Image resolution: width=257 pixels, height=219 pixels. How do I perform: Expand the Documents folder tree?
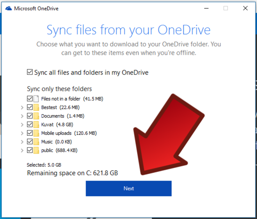[22, 116]
